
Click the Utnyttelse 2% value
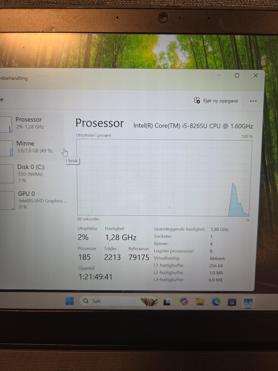83,237
